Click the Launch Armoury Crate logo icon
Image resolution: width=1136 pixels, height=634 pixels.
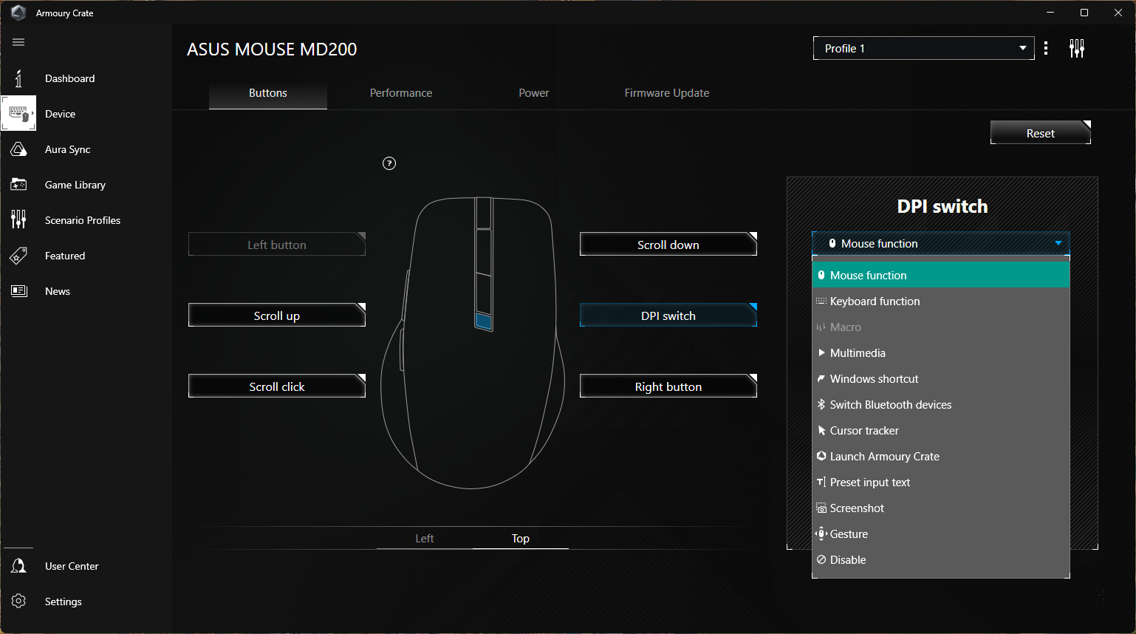click(821, 456)
